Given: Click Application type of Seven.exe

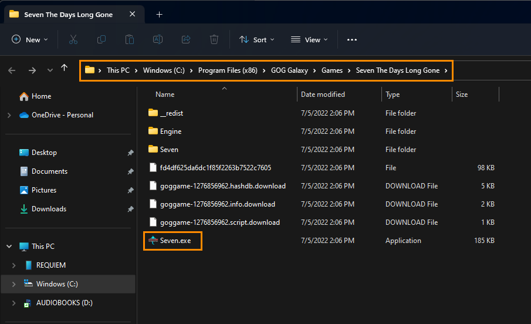Looking at the screenshot, I should [x=403, y=241].
